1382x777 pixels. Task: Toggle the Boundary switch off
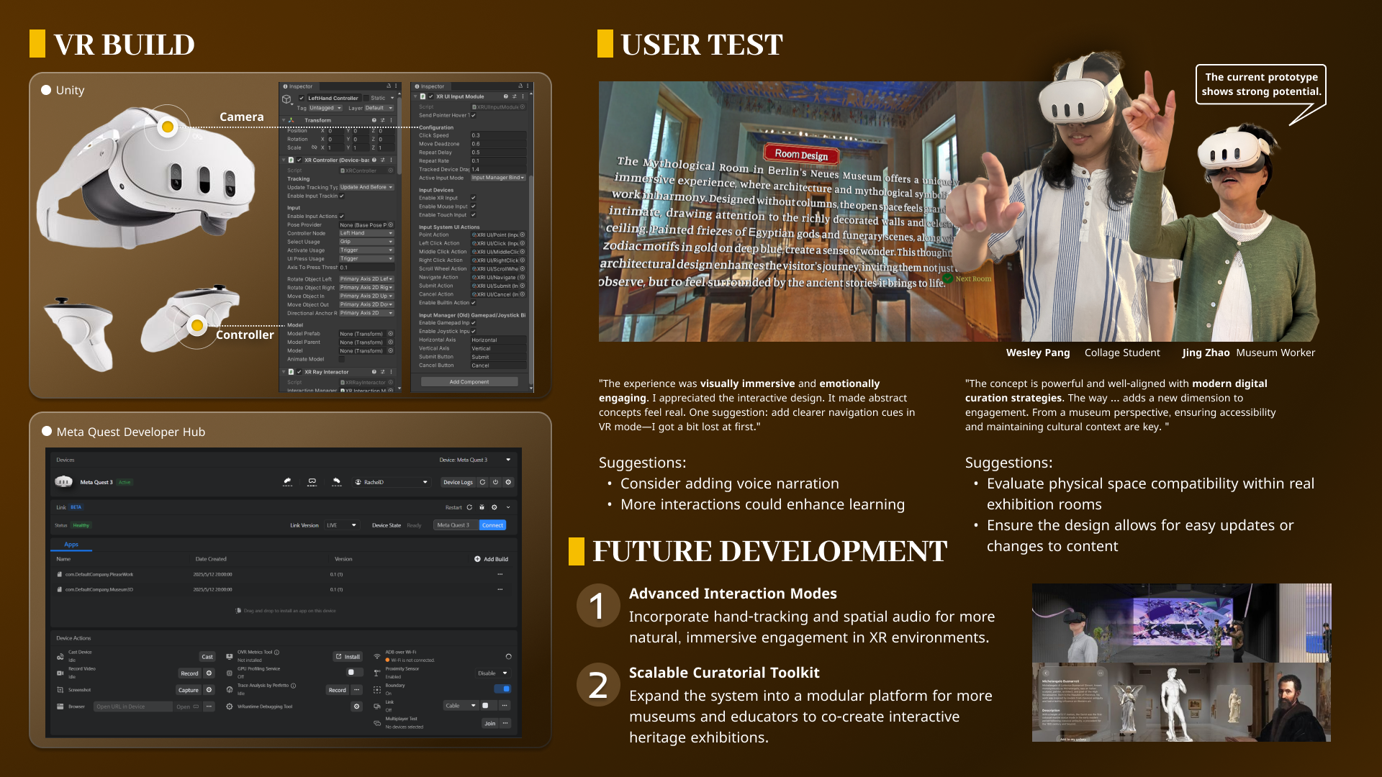point(504,689)
